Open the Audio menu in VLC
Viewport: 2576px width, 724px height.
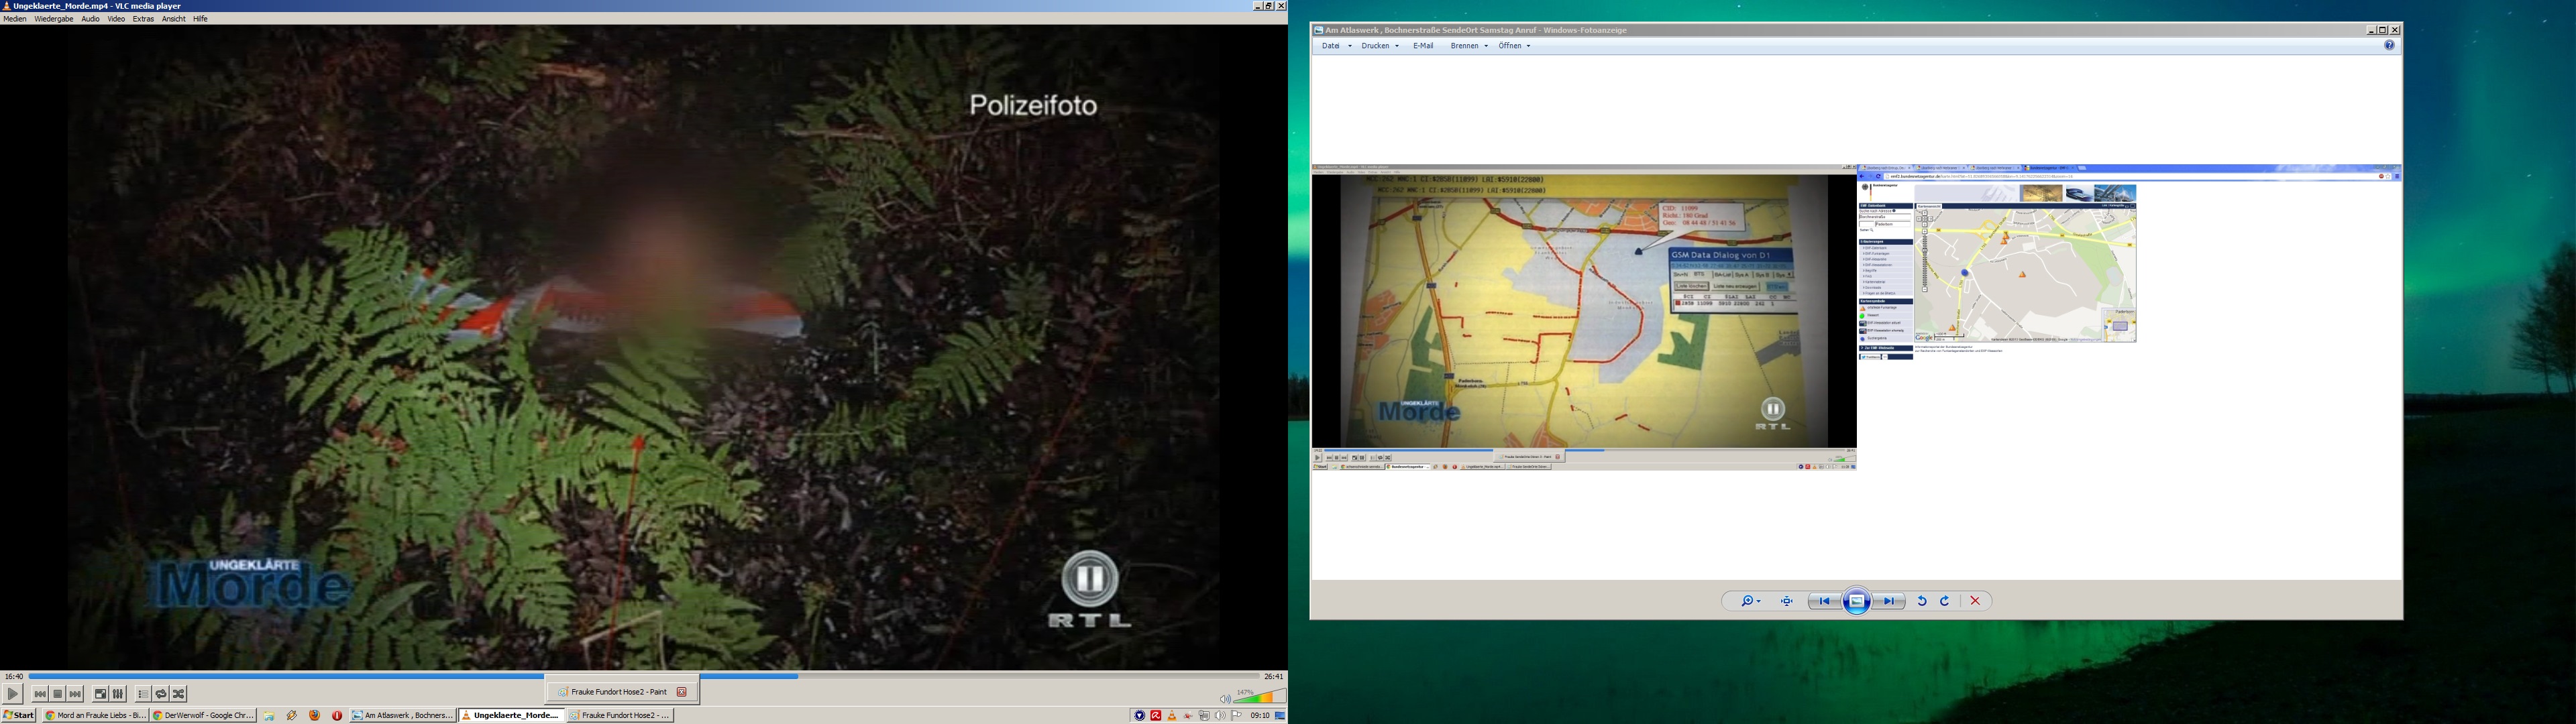[90, 19]
